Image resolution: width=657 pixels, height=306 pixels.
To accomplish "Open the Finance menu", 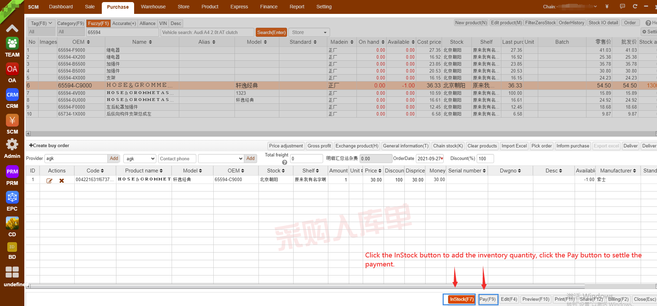I will (269, 7).
